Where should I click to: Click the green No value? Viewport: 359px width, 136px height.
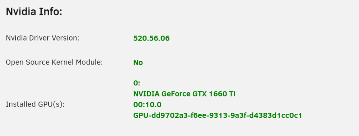[x=138, y=62]
